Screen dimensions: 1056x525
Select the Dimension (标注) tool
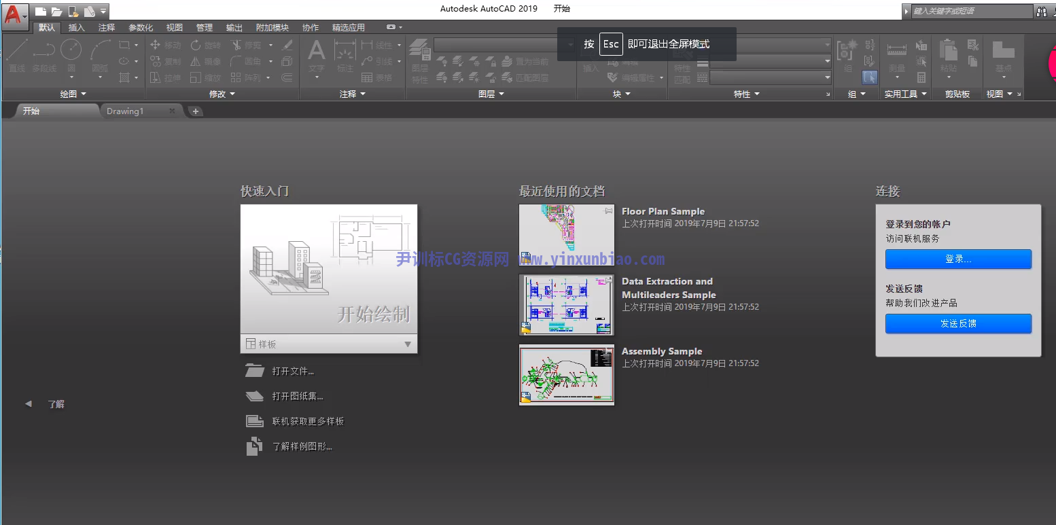(345, 55)
